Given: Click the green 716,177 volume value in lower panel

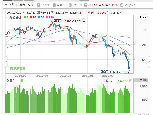Looking at the screenshot, I should coord(122,81).
